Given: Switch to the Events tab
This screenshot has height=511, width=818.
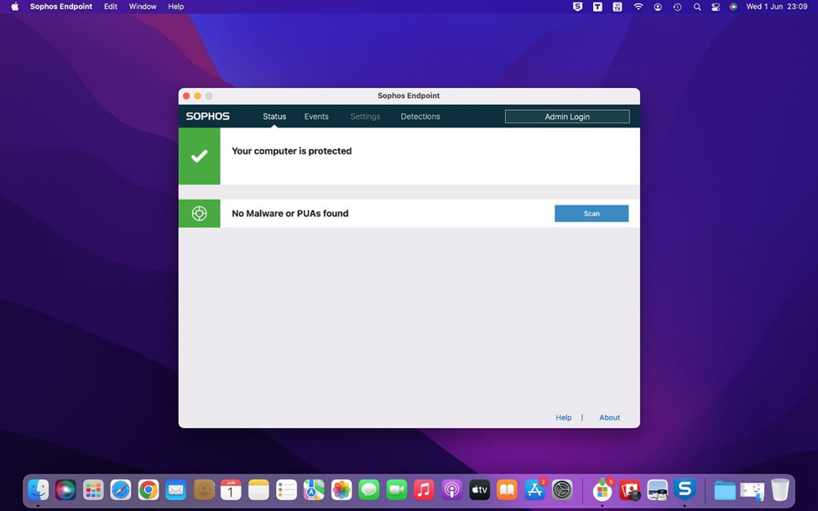Looking at the screenshot, I should click(x=316, y=117).
